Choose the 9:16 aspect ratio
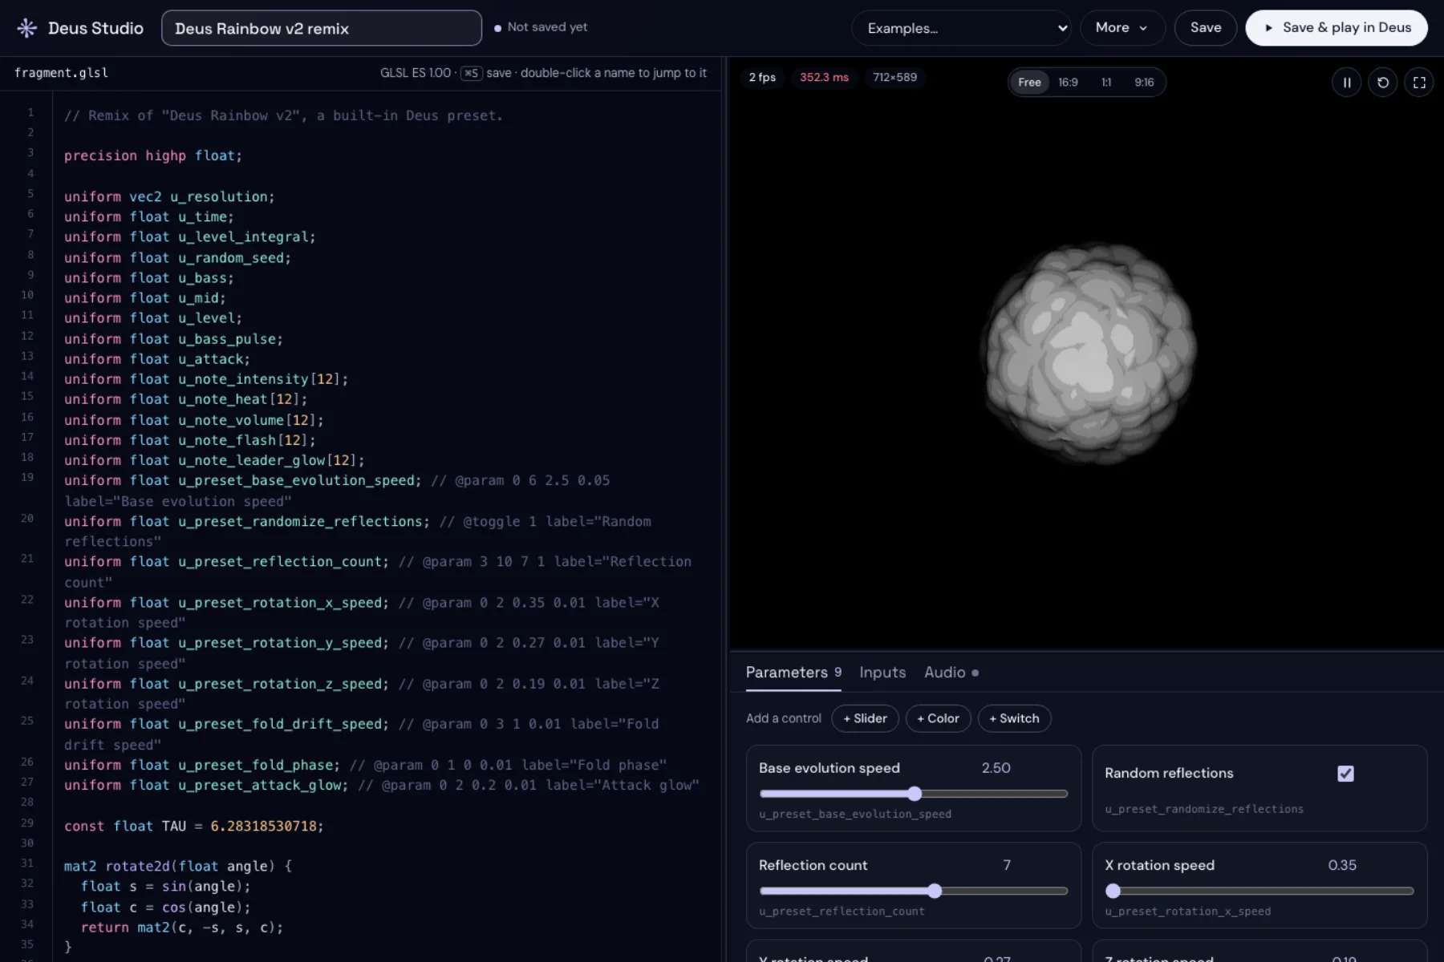 click(1144, 83)
